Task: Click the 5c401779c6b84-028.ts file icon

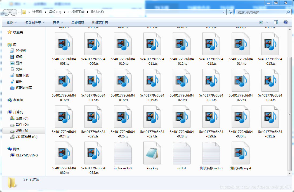Action: (181, 117)
